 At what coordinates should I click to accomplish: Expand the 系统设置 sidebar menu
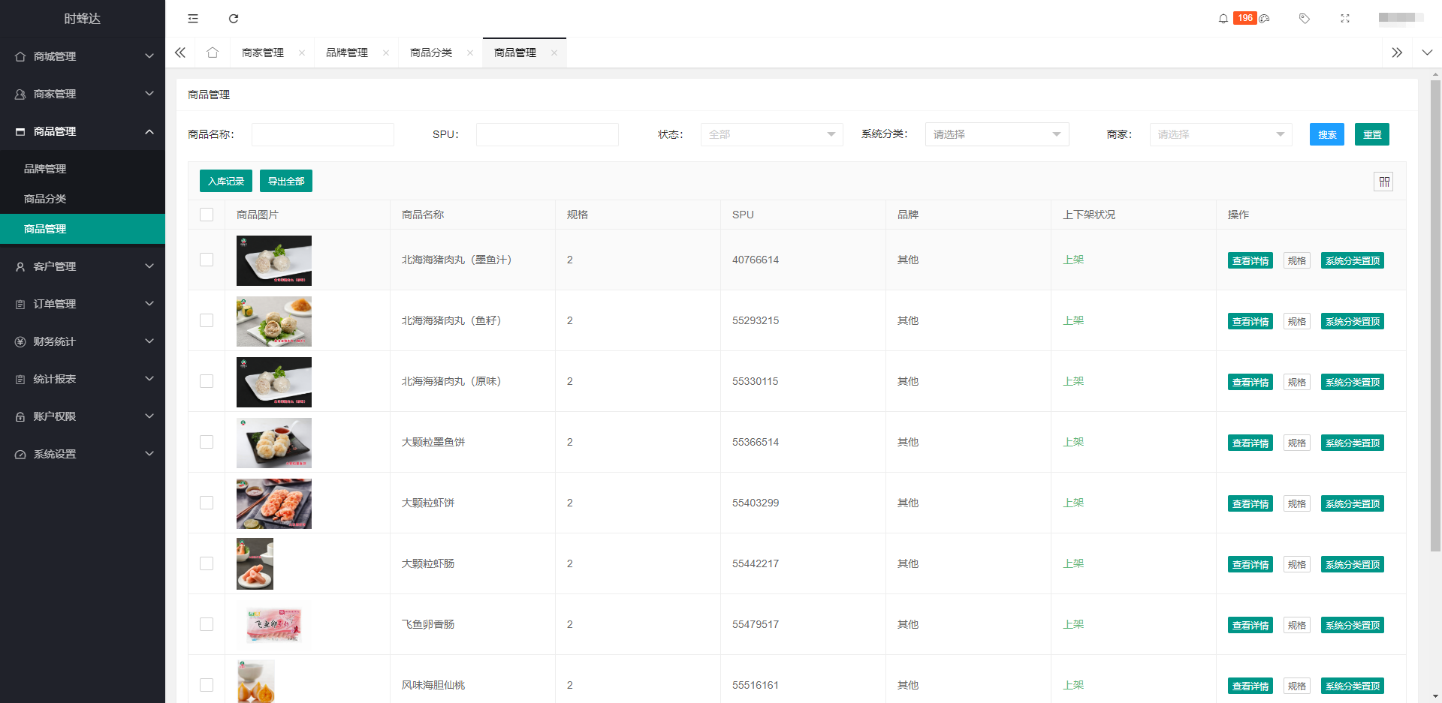[83, 454]
